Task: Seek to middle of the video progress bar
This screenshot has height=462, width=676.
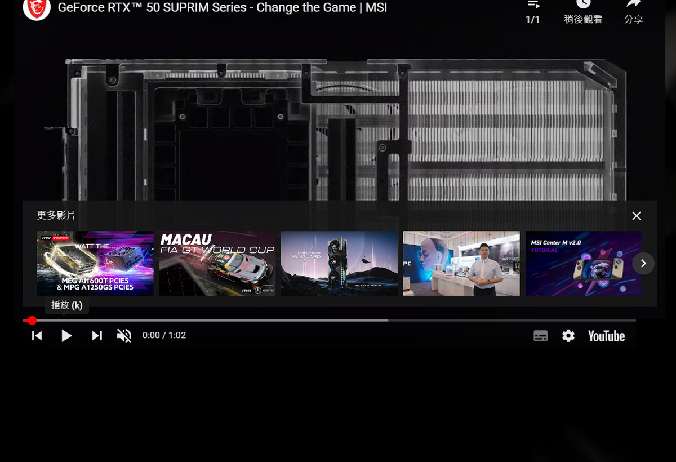Action: click(x=329, y=321)
